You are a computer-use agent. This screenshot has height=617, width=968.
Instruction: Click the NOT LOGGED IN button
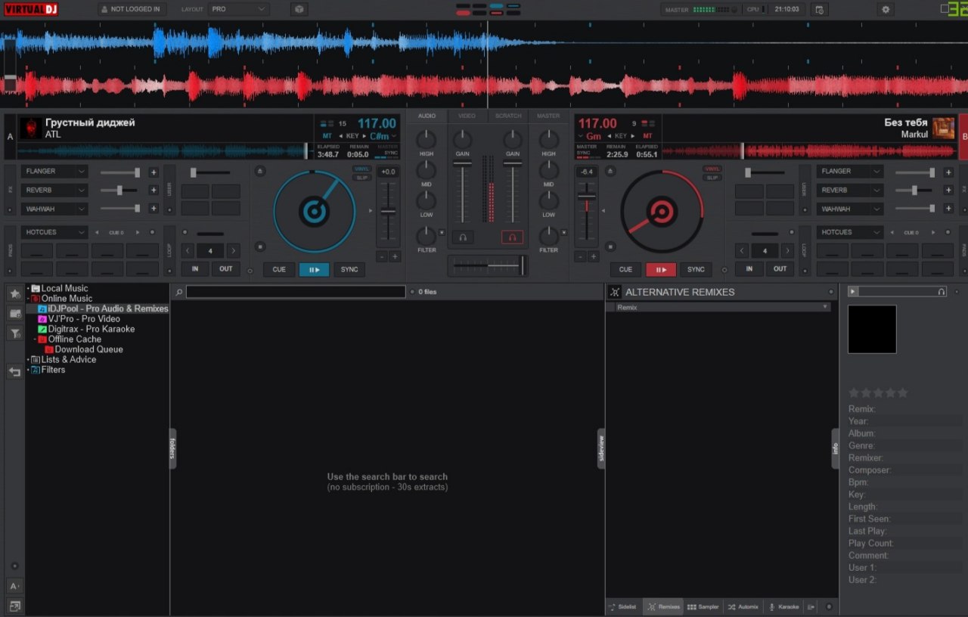132,9
